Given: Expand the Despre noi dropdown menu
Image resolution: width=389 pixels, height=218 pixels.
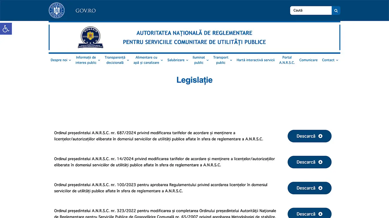Looking at the screenshot, I should (61, 60).
